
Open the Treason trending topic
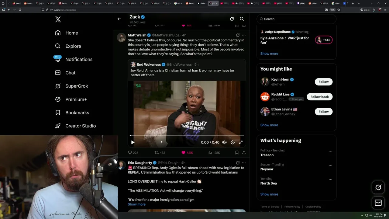click(x=267, y=155)
